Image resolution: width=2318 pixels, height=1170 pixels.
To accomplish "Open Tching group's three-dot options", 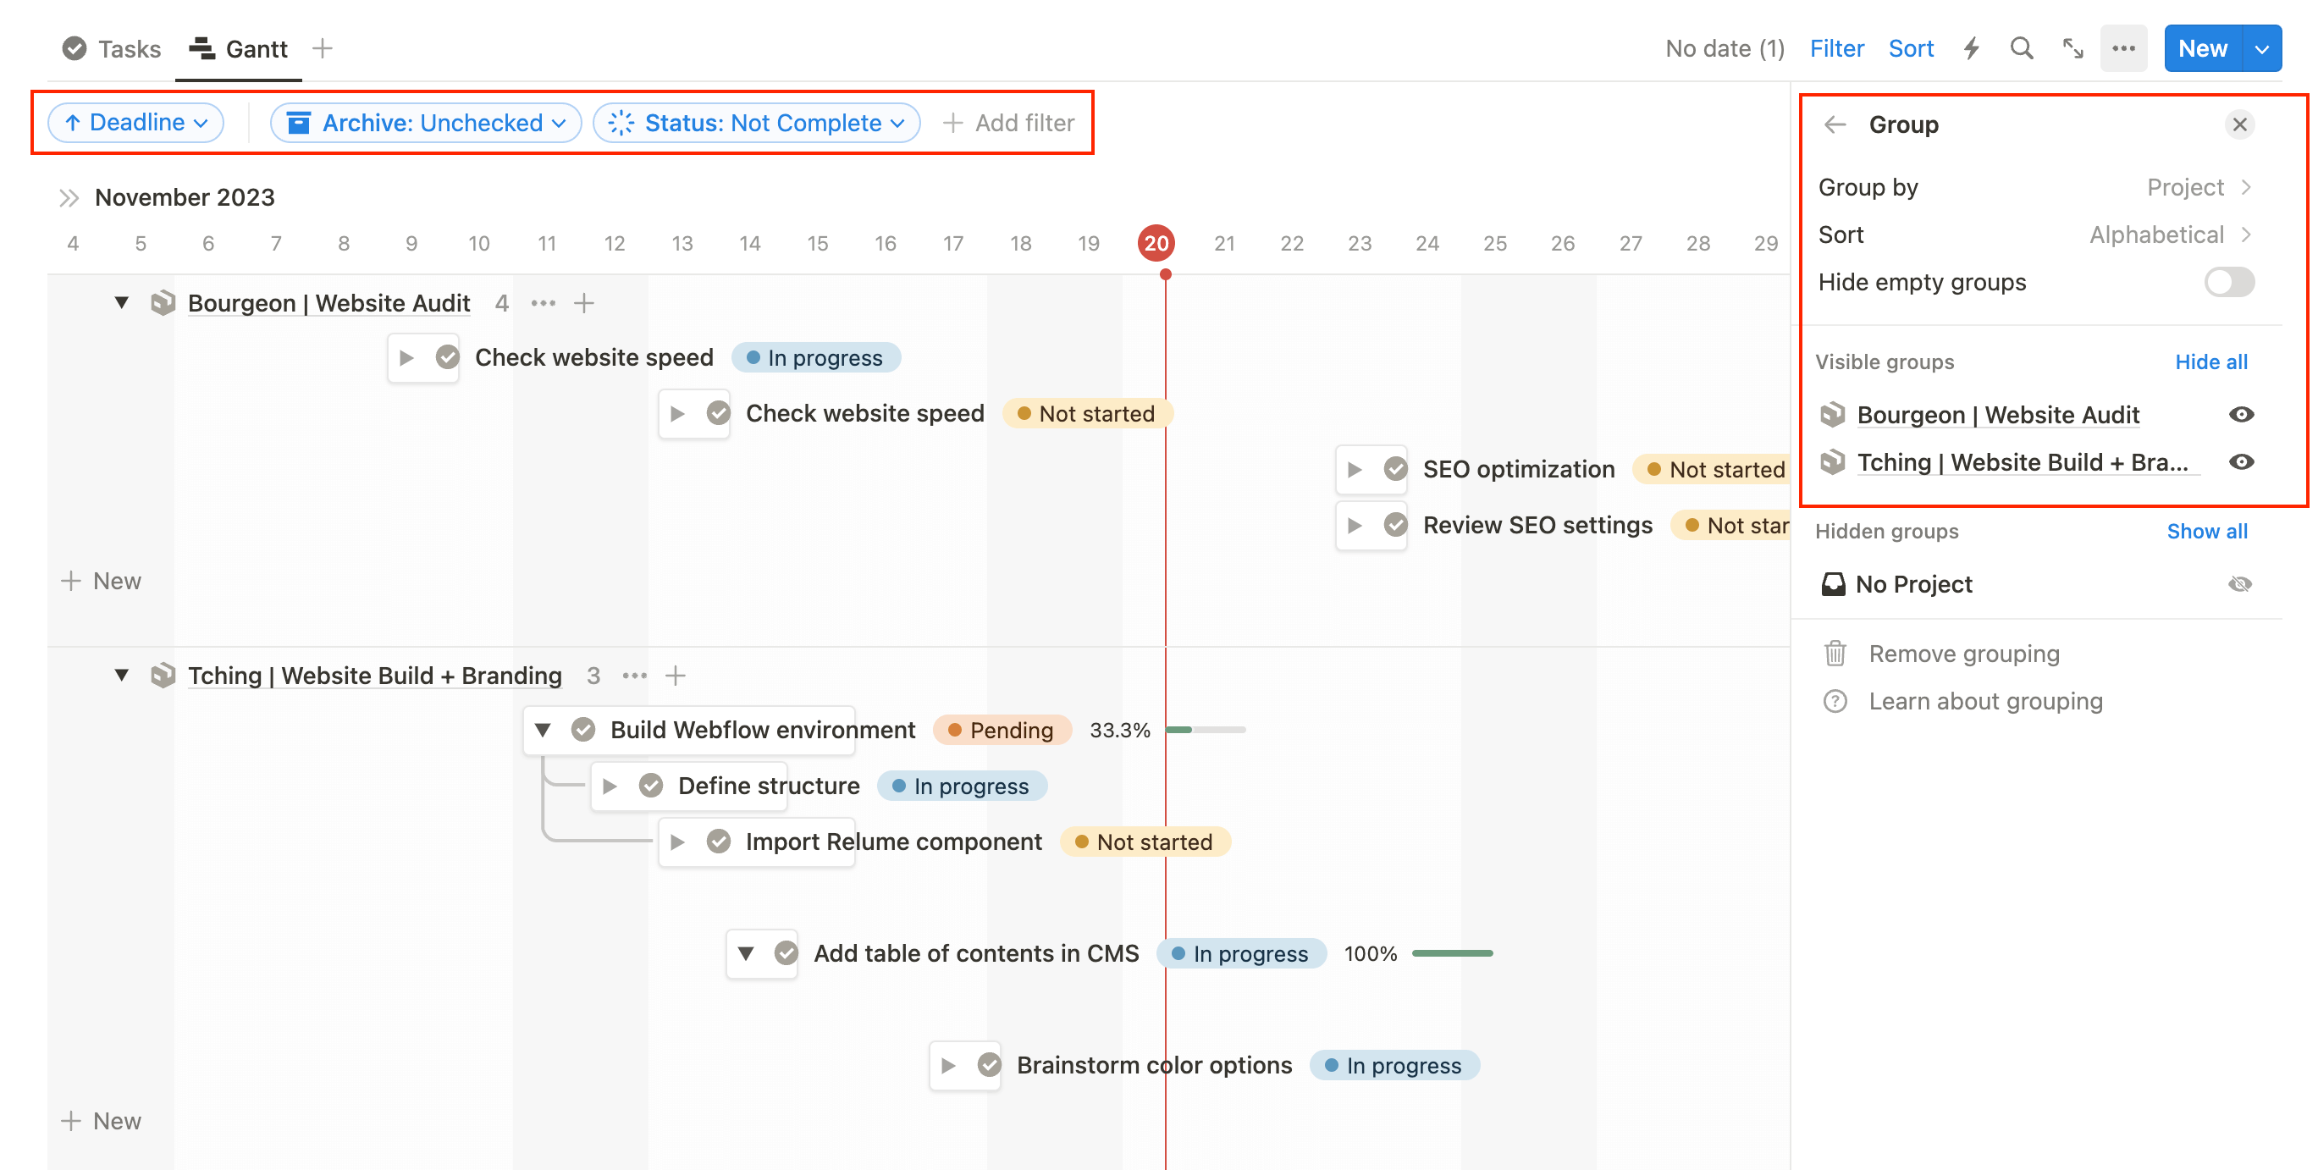I will coord(634,676).
